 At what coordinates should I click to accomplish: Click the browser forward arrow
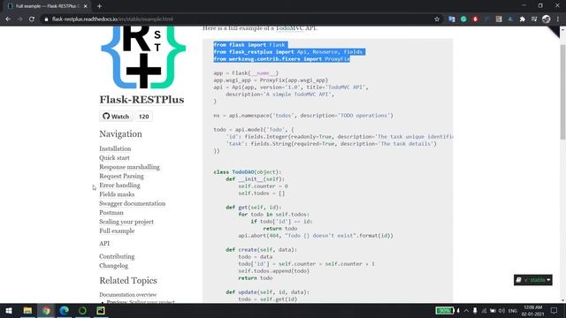[19, 19]
